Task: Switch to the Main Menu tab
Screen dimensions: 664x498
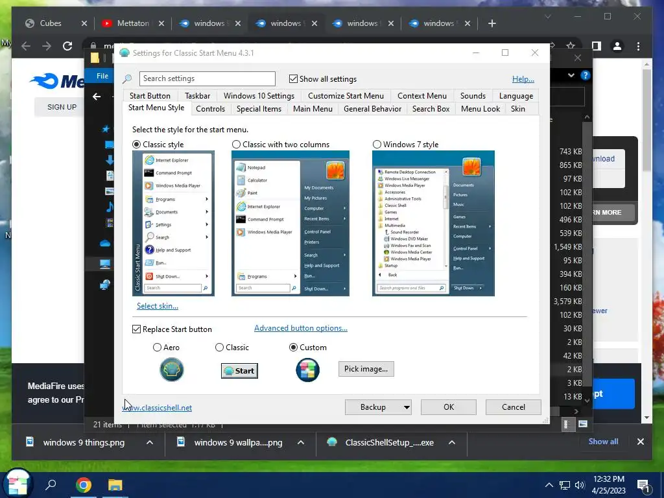Action: pos(313,109)
